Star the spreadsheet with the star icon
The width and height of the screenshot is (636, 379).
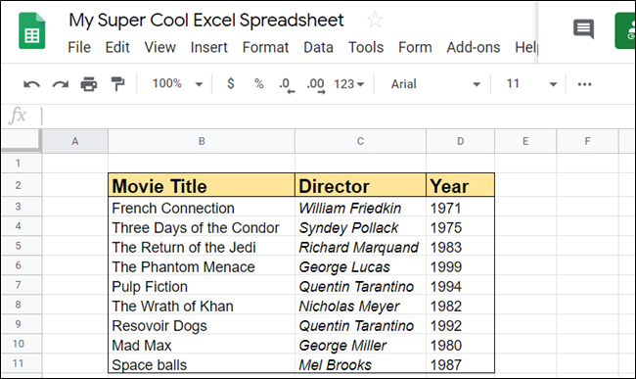pyautogui.click(x=375, y=20)
